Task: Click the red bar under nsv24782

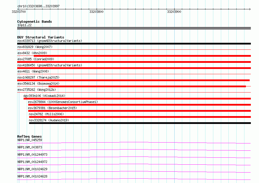Action: (140, 117)
